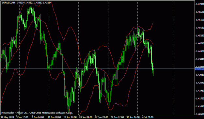Click the 27 Jun 12:00 time label
The width and height of the screenshot is (204, 119).
[118, 117]
